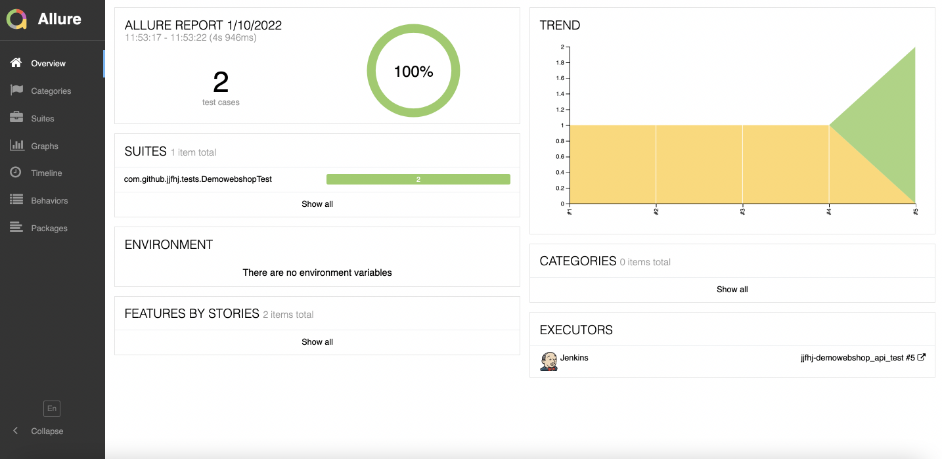The width and height of the screenshot is (942, 459).
Task: Click the #1 label on trend axis
Action: tap(569, 210)
